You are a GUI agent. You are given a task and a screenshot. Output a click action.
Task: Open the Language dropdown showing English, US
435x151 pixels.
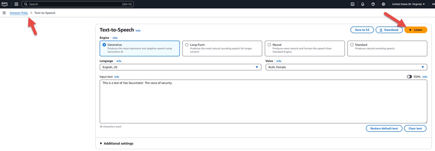(180, 67)
